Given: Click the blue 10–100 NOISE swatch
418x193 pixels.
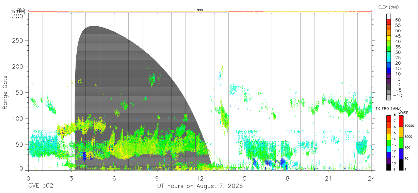Looking at the screenshot, I should (401, 154).
